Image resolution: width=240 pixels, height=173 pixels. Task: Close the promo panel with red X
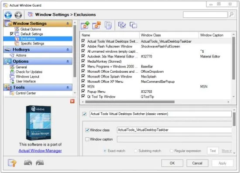72,101
